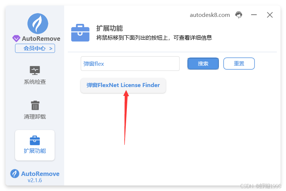Click the blue AutoRemove feather logo at top
The height and width of the screenshot is (191, 286).
38,24
